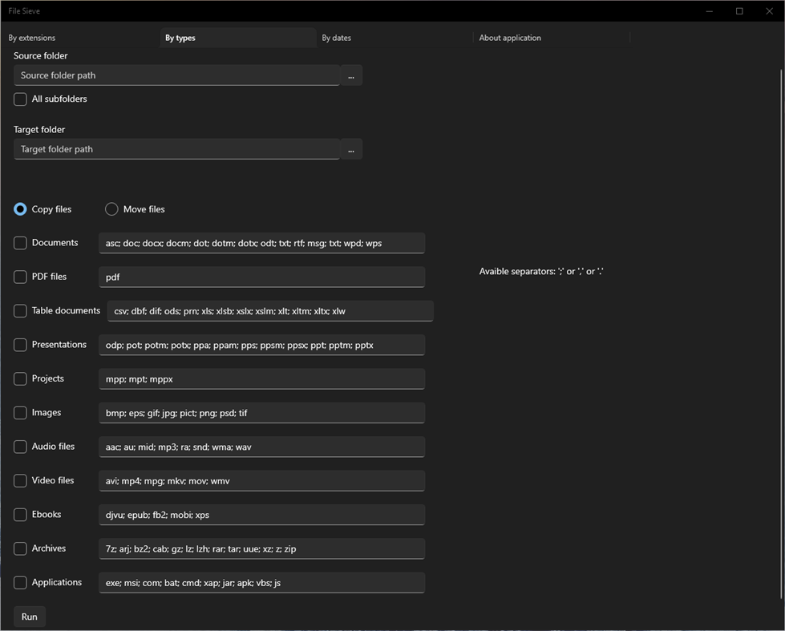Select the Move files option
The height and width of the screenshot is (631, 785).
click(111, 208)
